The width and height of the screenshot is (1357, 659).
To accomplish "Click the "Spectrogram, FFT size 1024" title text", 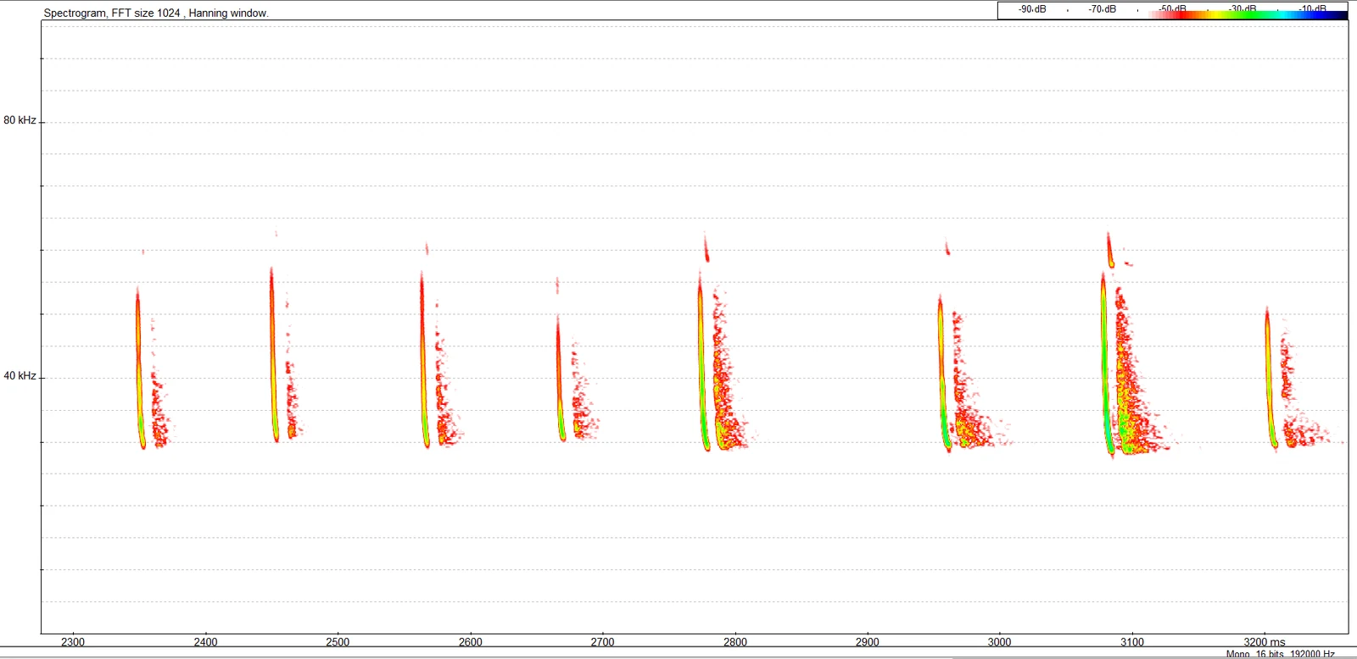I will [x=112, y=14].
